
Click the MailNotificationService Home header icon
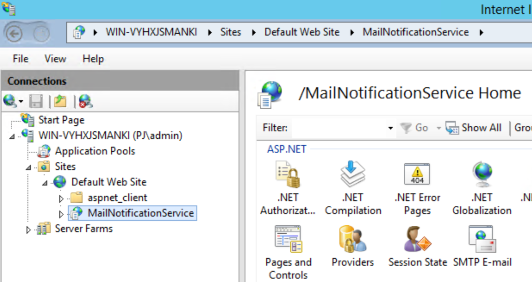pos(270,94)
